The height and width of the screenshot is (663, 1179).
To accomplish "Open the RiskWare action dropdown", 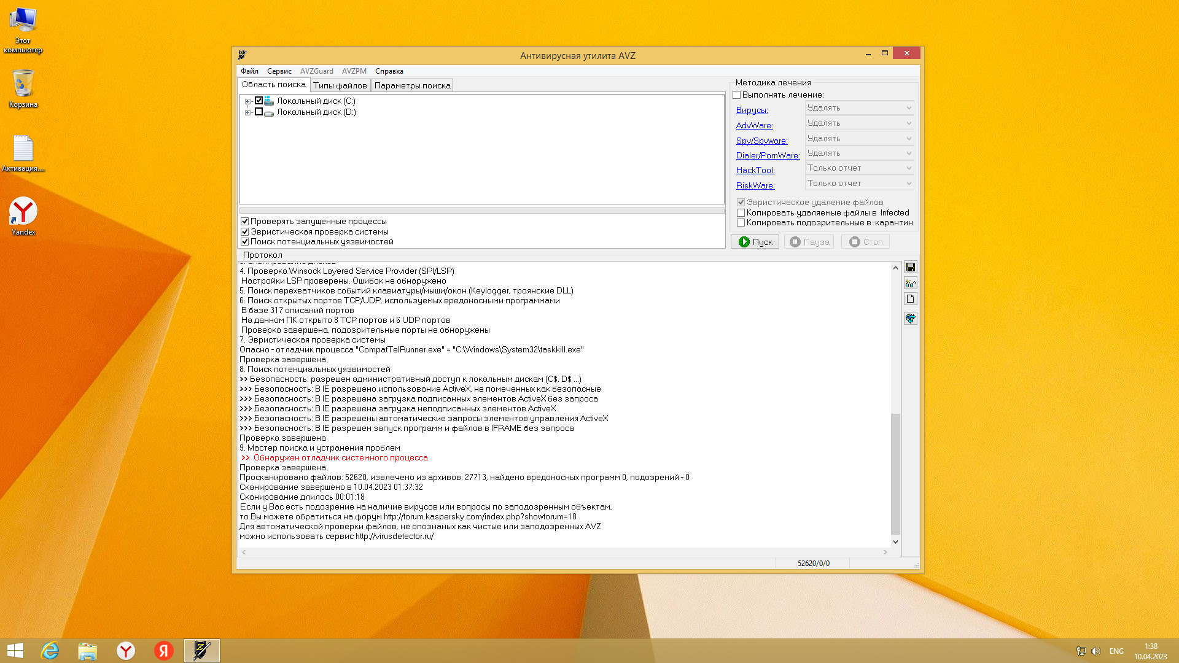I will (x=858, y=183).
